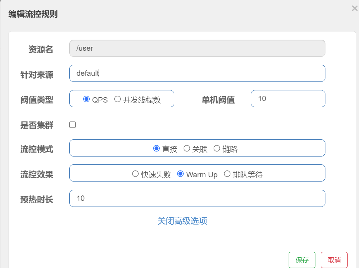Click the 资源名 field showing /user
The height and width of the screenshot is (268, 359).
[x=197, y=48]
